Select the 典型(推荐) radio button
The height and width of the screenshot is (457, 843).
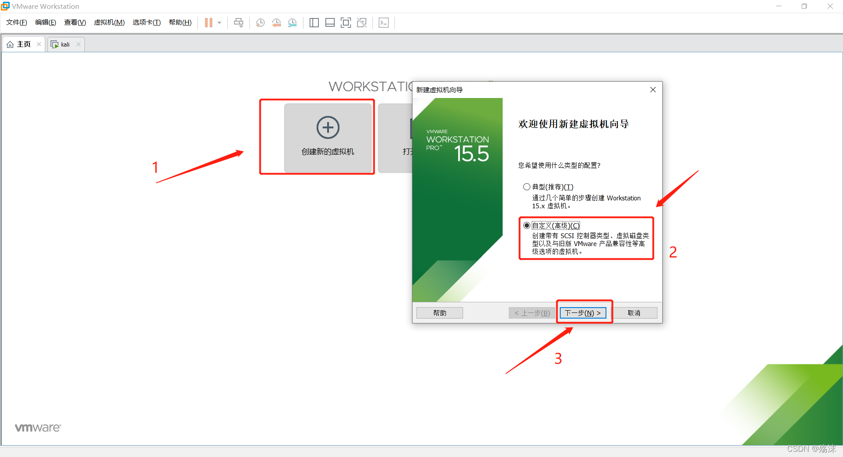point(526,187)
